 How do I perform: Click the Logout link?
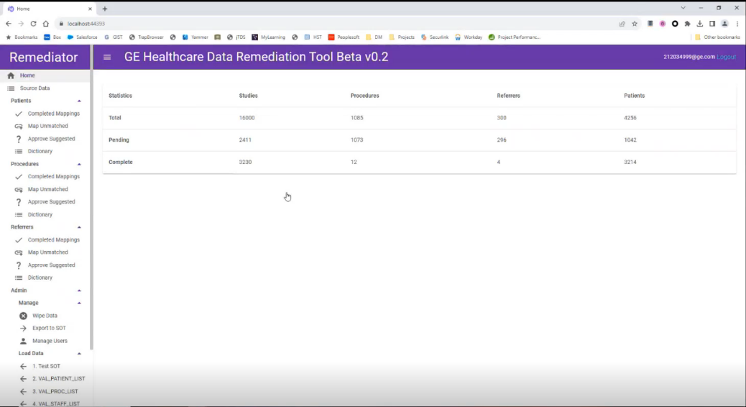point(726,57)
